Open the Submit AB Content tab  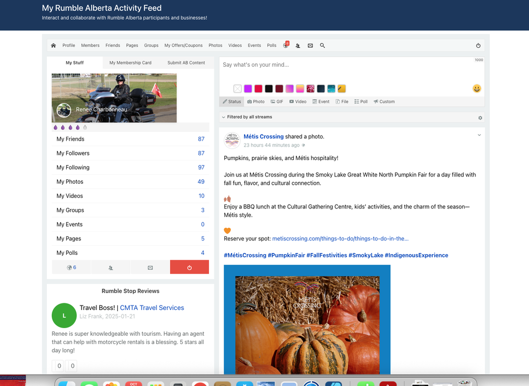coord(186,63)
